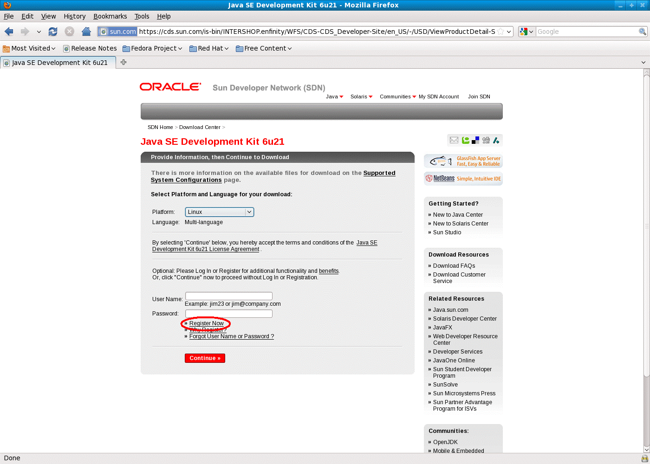Click the Stop loading icon

[69, 32]
